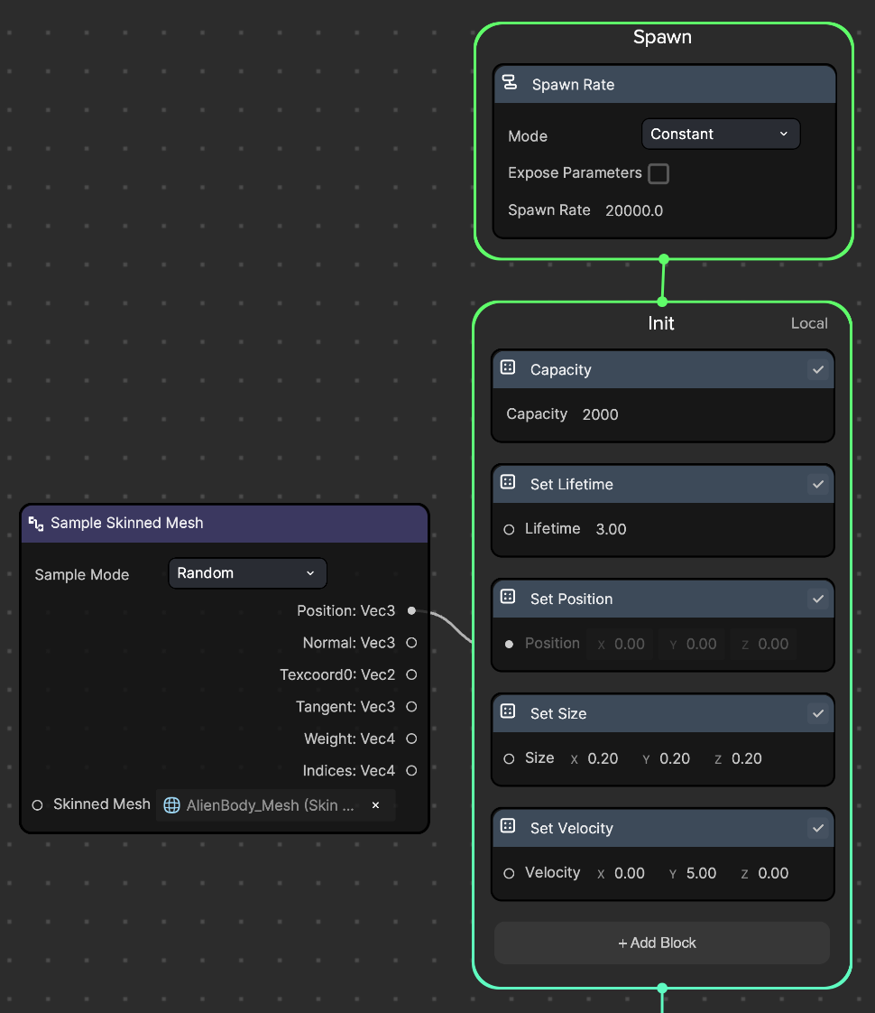The height and width of the screenshot is (1013, 875).
Task: Toggle off the Set Velocity block
Action: click(x=817, y=828)
